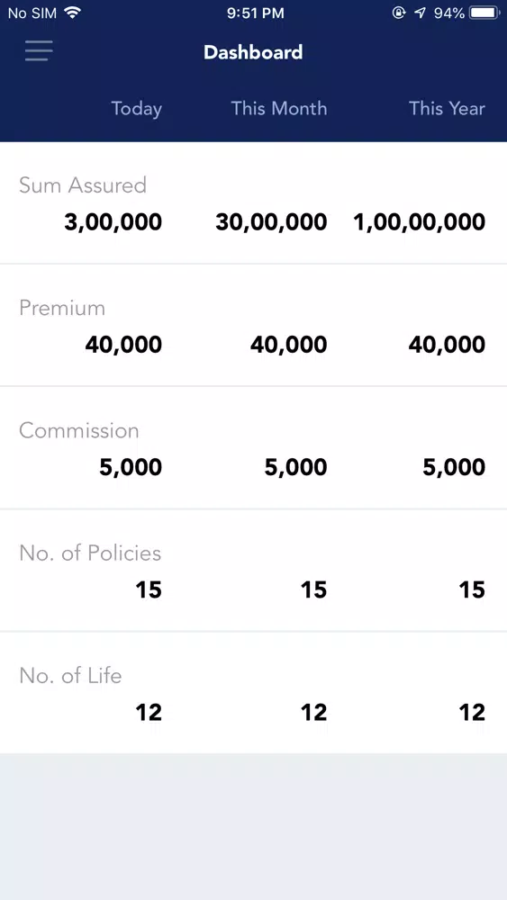Tap this year's Sum Assured 1,00,00,000

click(419, 222)
